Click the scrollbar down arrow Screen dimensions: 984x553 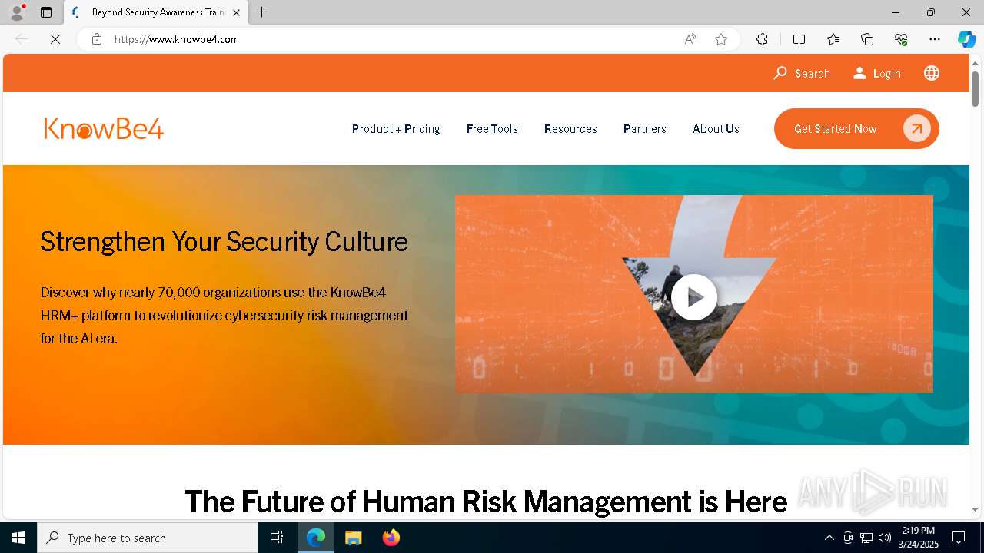(x=975, y=509)
